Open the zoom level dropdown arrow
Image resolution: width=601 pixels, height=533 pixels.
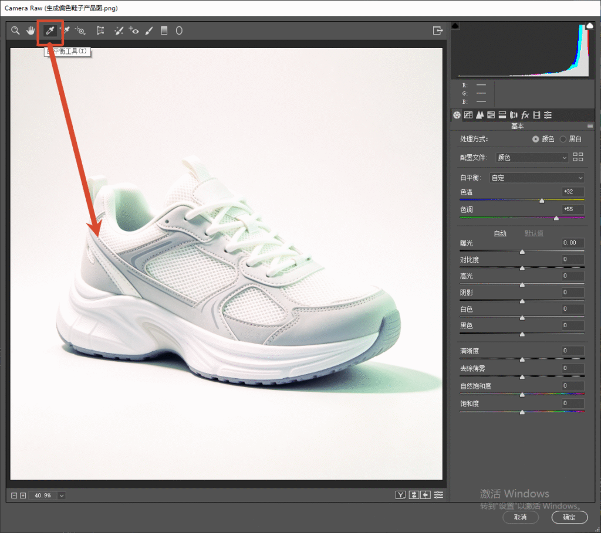(x=61, y=495)
